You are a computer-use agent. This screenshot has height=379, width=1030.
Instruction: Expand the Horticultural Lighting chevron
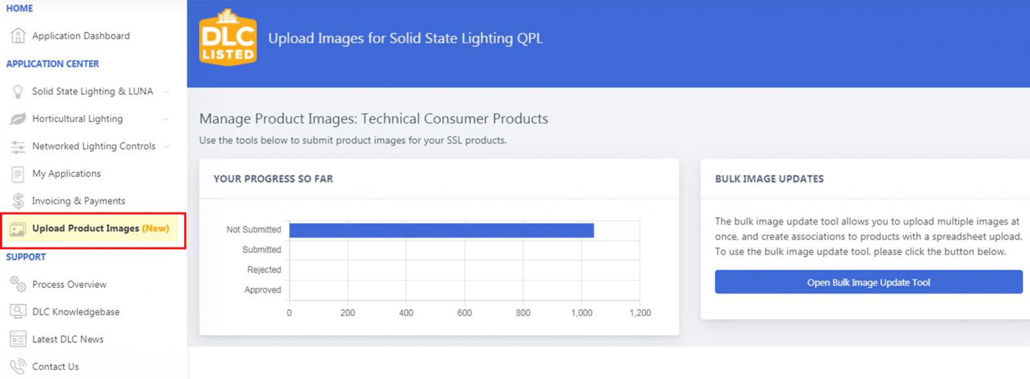(167, 119)
